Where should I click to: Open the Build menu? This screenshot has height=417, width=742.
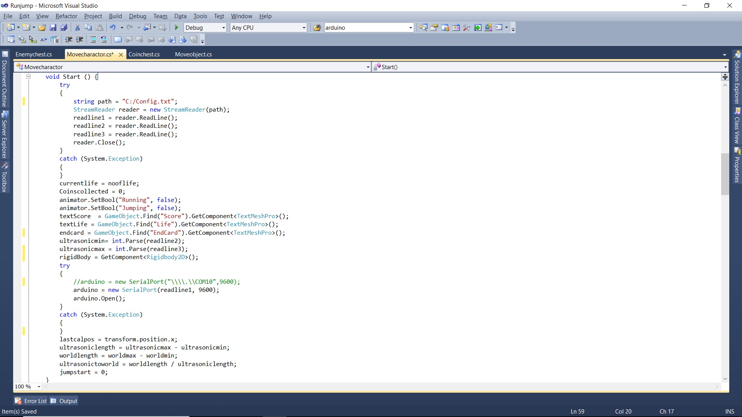coord(115,16)
